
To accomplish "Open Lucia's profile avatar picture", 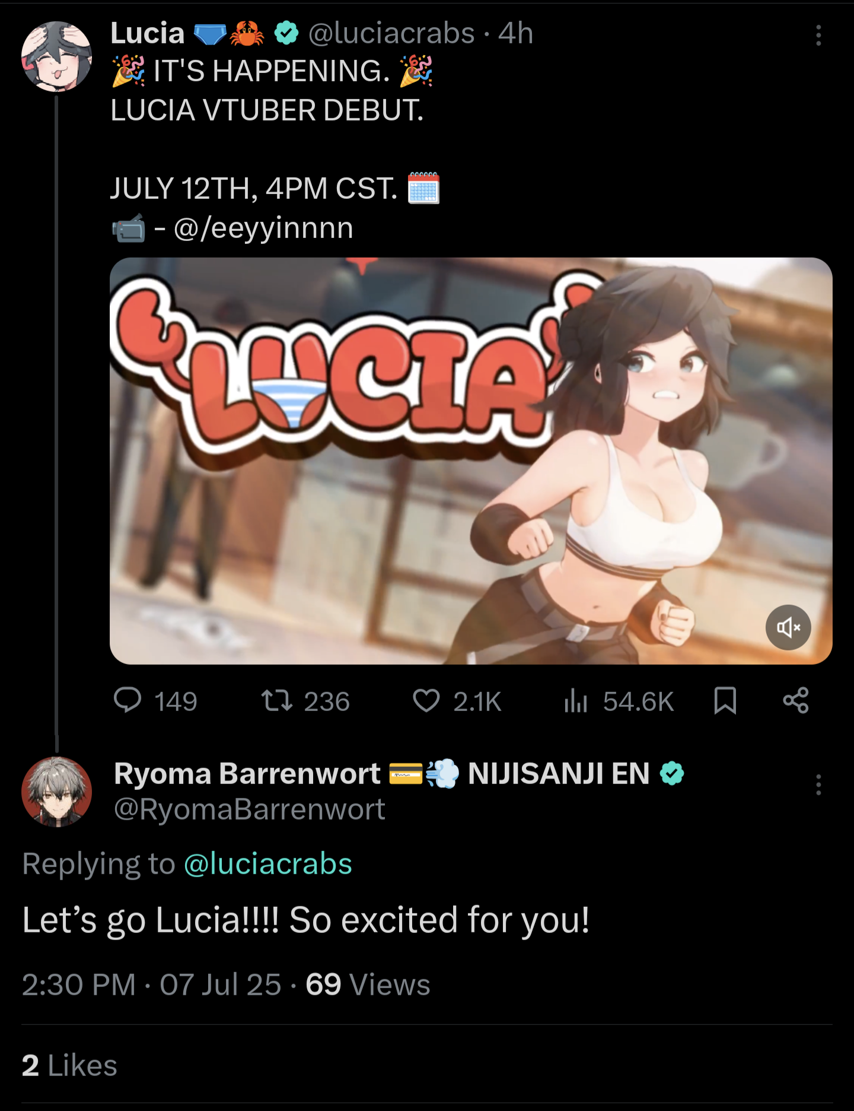I will pyautogui.click(x=56, y=56).
